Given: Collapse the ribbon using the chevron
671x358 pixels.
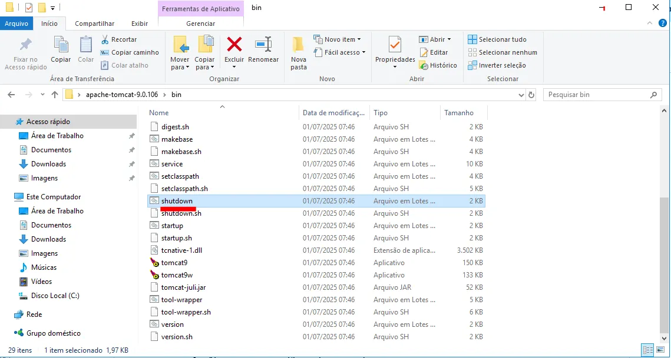Looking at the screenshot, I should [x=650, y=24].
